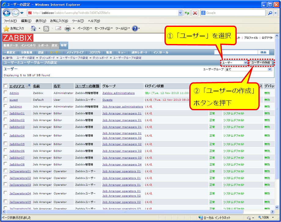Viewport: 281px width, 222px height.
Task: Click into the Zabbix search text field
Action: [236, 52]
